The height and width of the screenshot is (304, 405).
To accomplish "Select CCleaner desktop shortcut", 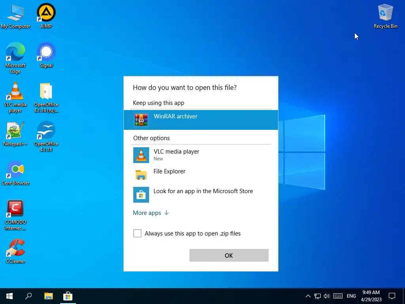I will [x=15, y=251].
